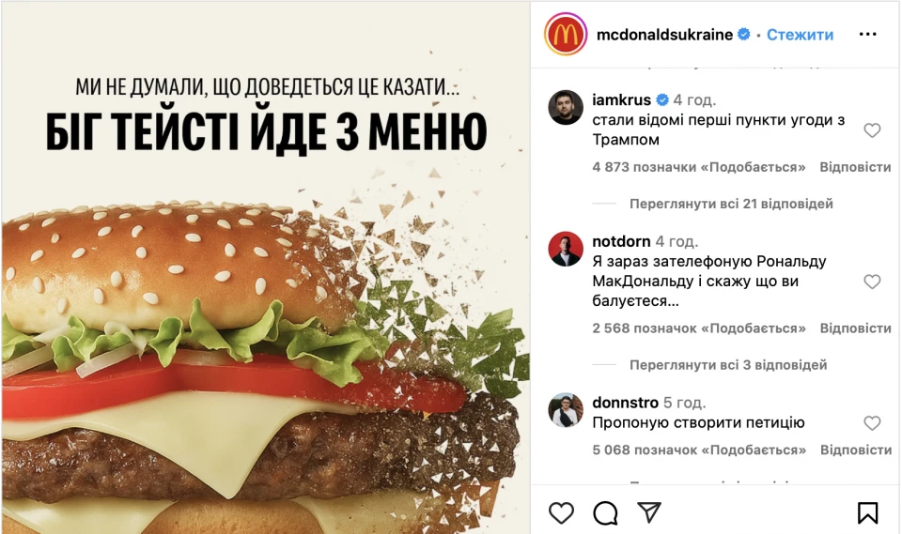902x534 pixels.
Task: Open comments via speech bubble icon
Action: (x=605, y=512)
